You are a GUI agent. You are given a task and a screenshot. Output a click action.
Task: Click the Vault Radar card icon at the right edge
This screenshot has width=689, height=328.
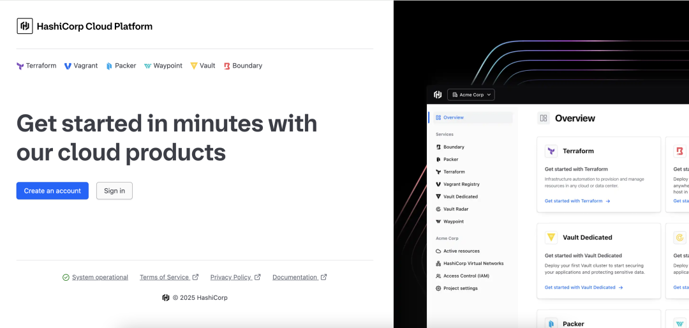[680, 237]
